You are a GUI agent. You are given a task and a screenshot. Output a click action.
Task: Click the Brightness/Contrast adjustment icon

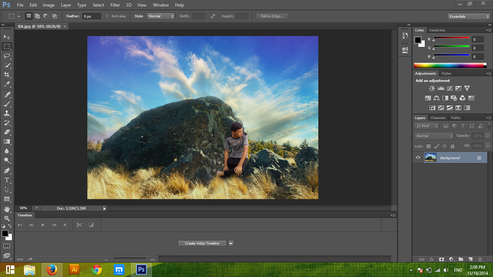pyautogui.click(x=432, y=88)
